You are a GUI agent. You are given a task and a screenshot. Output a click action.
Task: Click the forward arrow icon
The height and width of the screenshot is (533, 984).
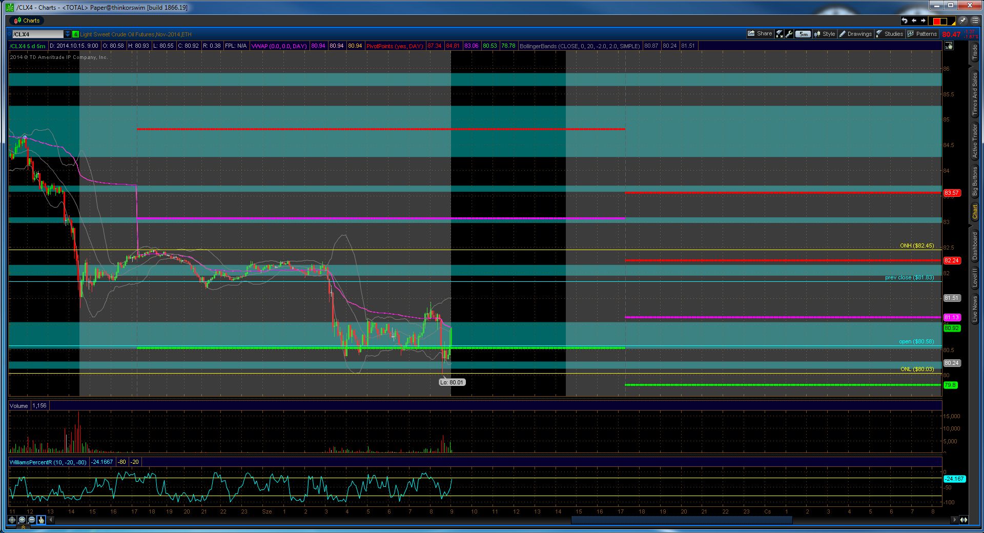click(x=923, y=20)
